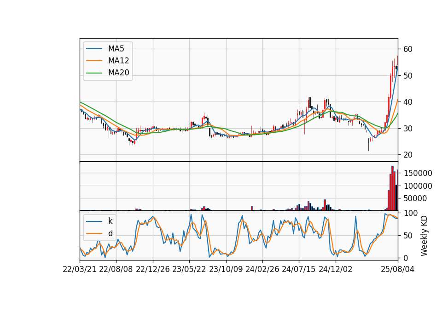442x317 pixels.
Task: Click the green MA20 legend line sample
Action: click(94, 73)
